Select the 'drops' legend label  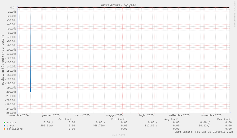pos(11,126)
